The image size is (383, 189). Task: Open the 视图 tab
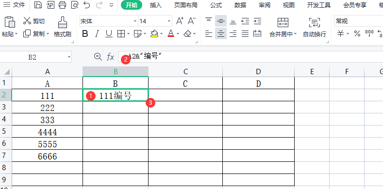[x=288, y=5]
